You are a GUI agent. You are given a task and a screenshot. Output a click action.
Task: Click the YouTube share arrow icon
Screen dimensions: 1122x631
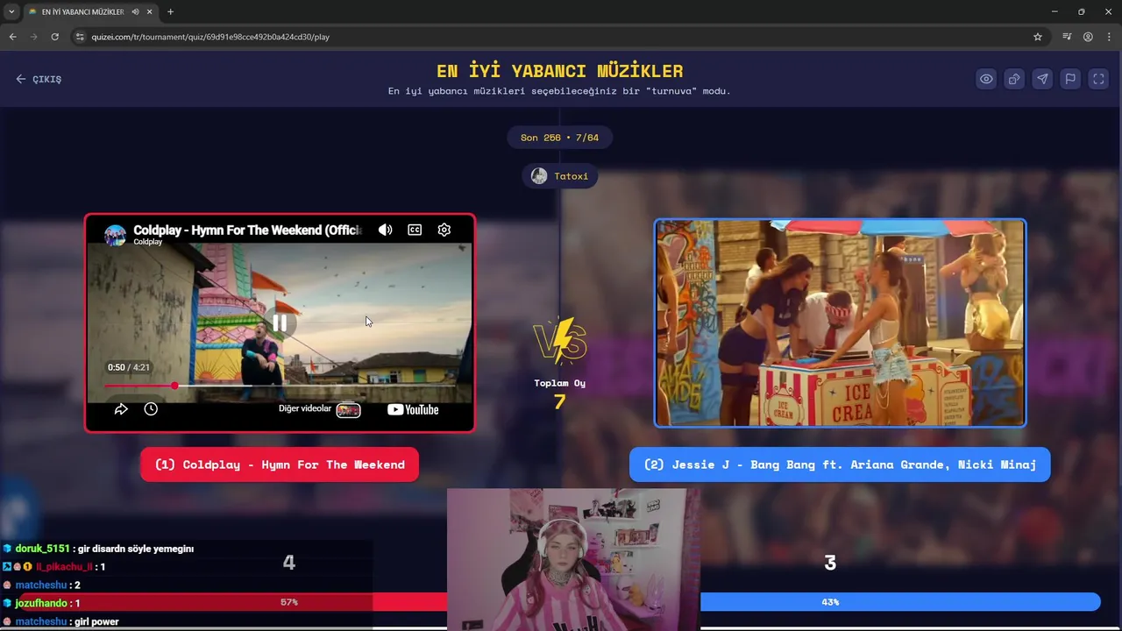[121, 409]
